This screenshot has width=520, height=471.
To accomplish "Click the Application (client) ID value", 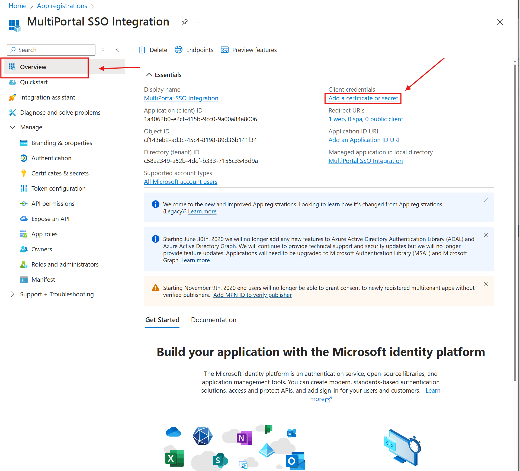I will coord(200,119).
